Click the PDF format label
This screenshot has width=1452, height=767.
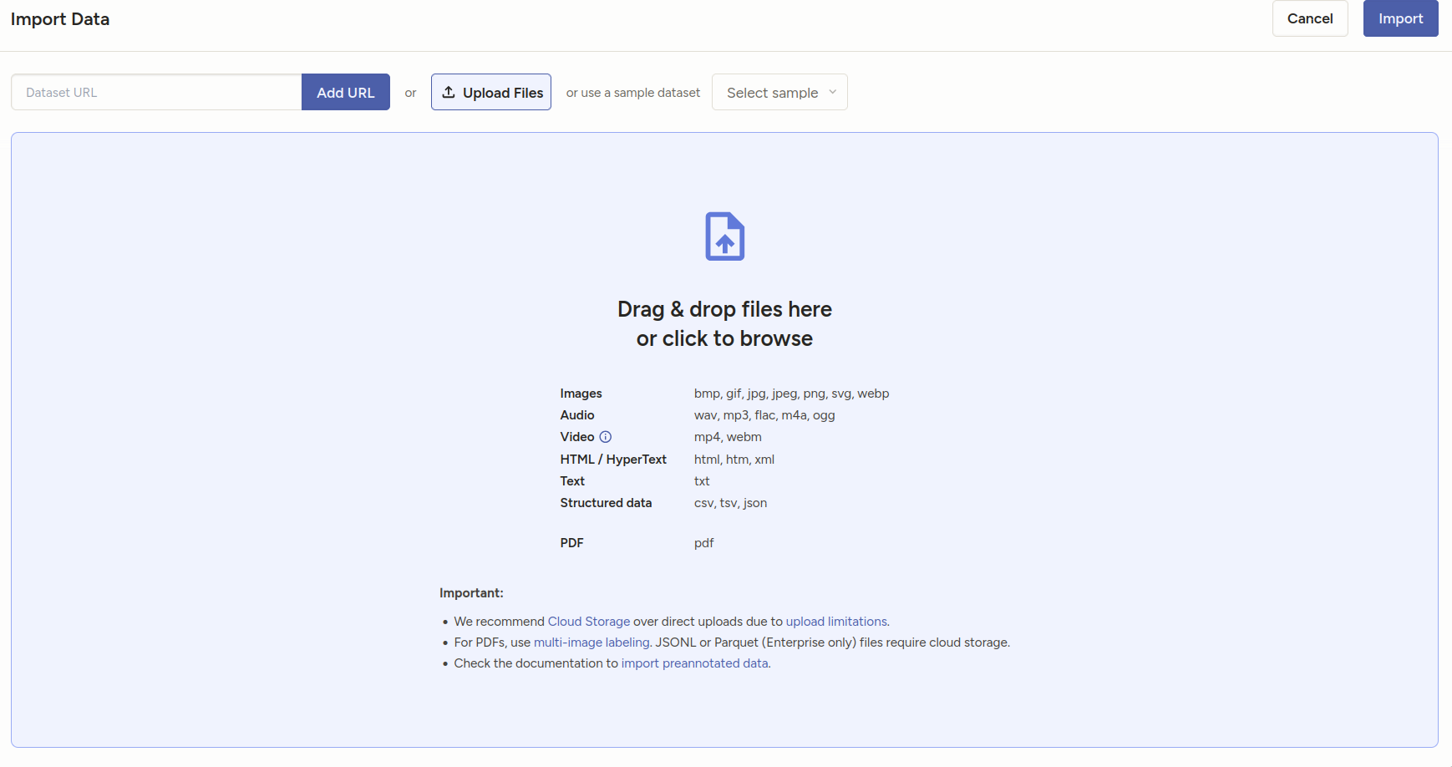[x=571, y=543]
